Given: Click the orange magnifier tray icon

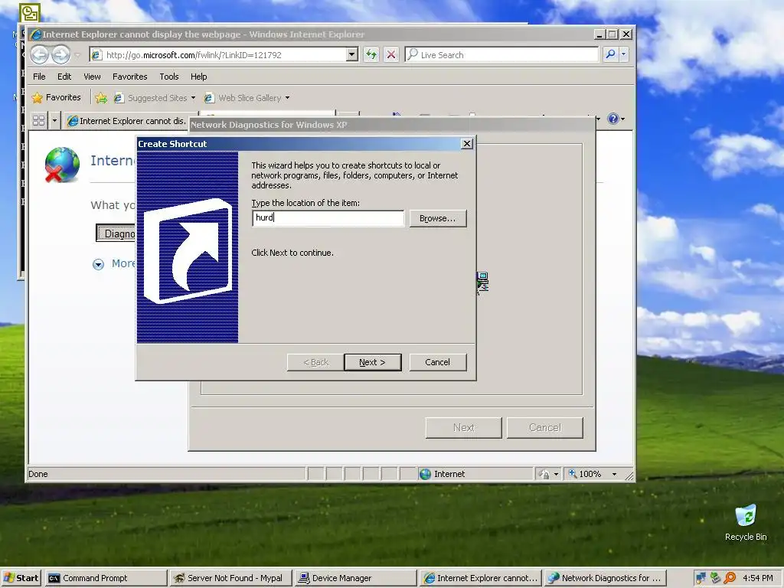Looking at the screenshot, I should (x=730, y=578).
